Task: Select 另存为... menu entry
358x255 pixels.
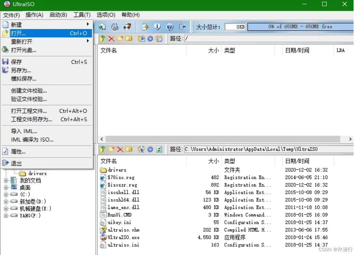Action: click(x=46, y=71)
